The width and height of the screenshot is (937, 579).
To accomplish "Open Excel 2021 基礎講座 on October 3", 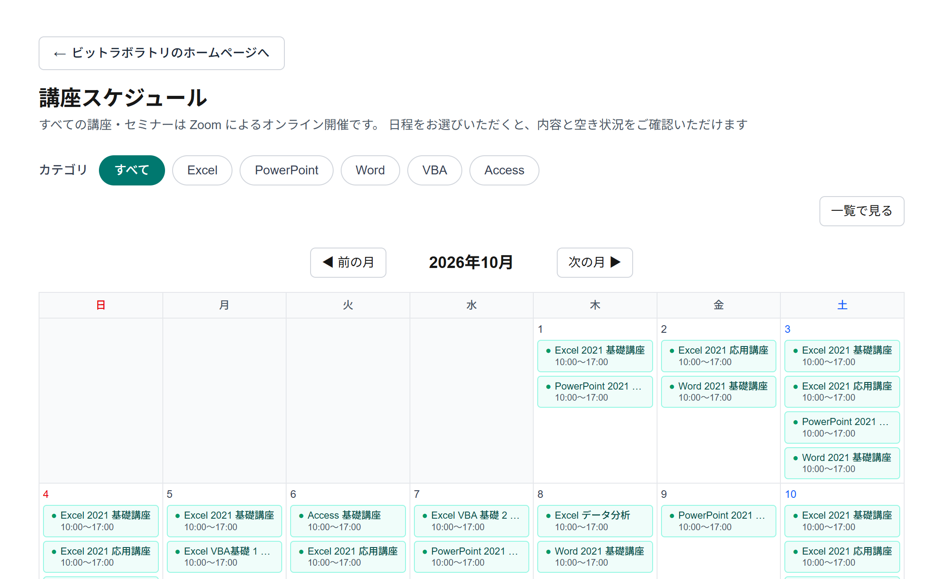I will (842, 356).
